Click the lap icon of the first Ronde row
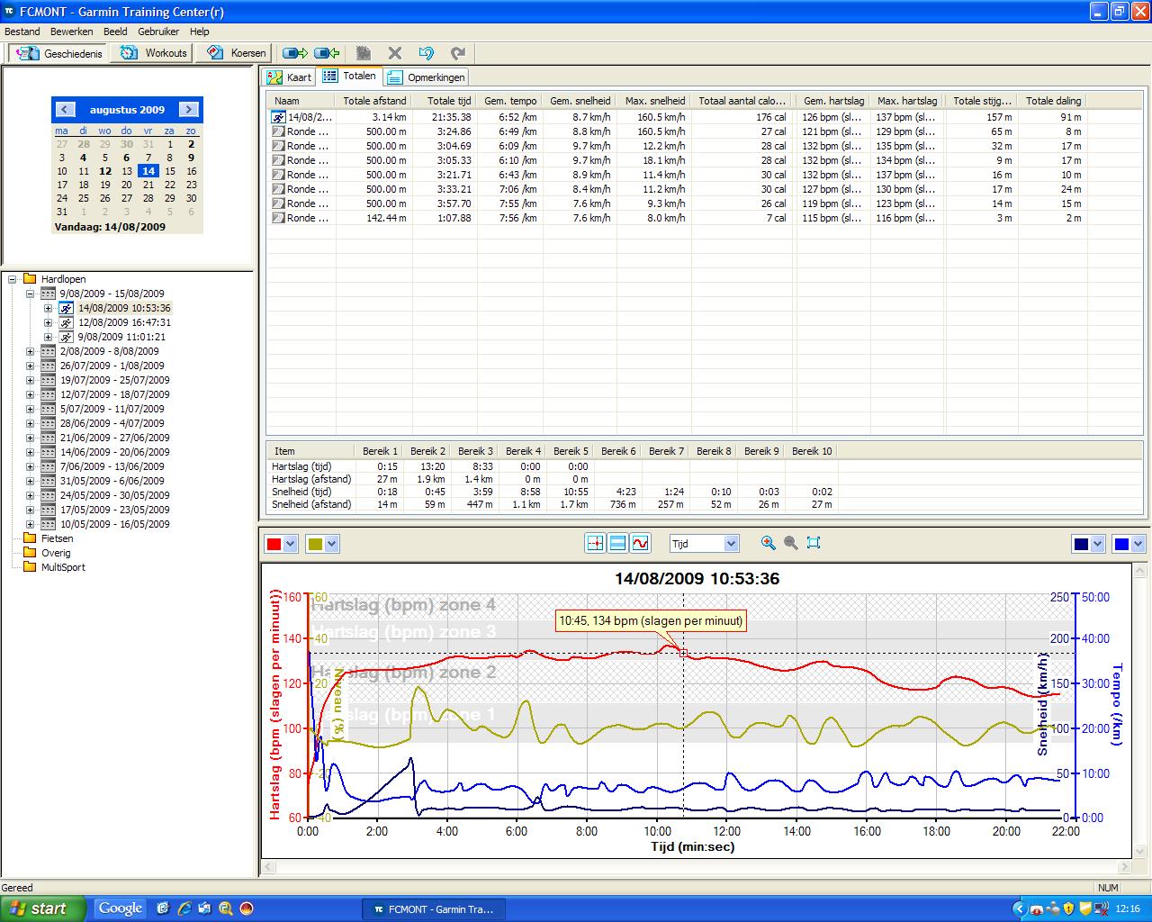1152x922 pixels. 279,131
